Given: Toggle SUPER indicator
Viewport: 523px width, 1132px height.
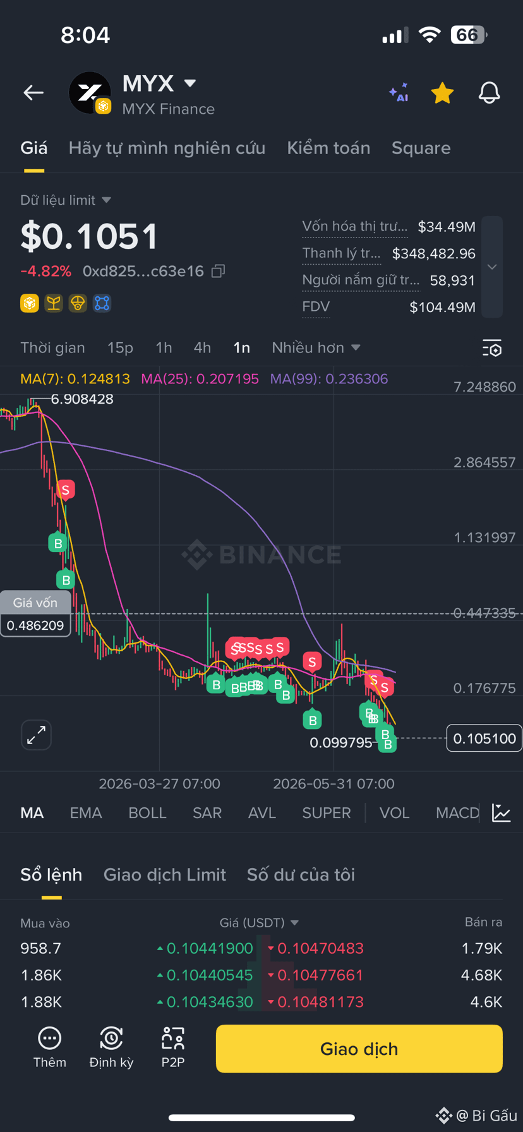Looking at the screenshot, I should (x=326, y=813).
